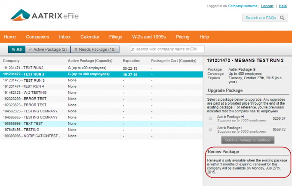Select row 197845456 - TESTING
This screenshot has width=292, height=186.
(101, 130)
